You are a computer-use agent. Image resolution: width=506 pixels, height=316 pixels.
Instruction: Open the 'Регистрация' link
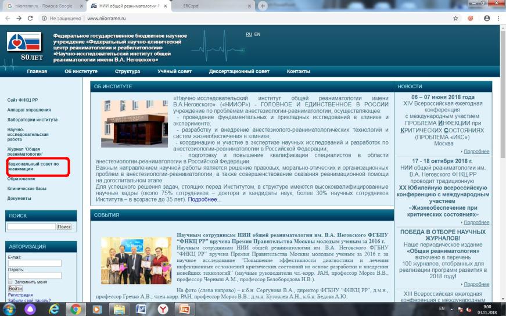click(x=20, y=295)
